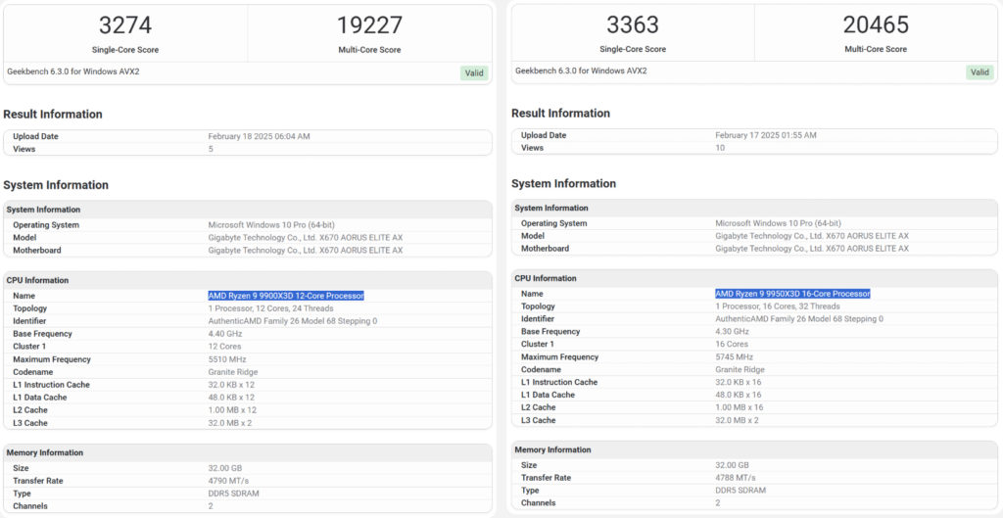Click the right 'Geekbench 6.3.0 for Windows AVX2' text
The width and height of the screenshot is (1003, 518).
coord(581,71)
